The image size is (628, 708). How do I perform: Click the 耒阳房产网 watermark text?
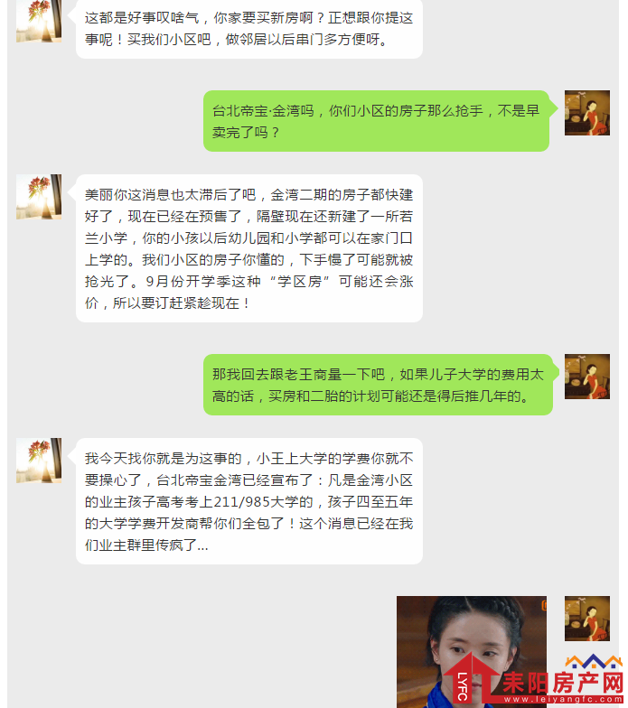pos(563,683)
